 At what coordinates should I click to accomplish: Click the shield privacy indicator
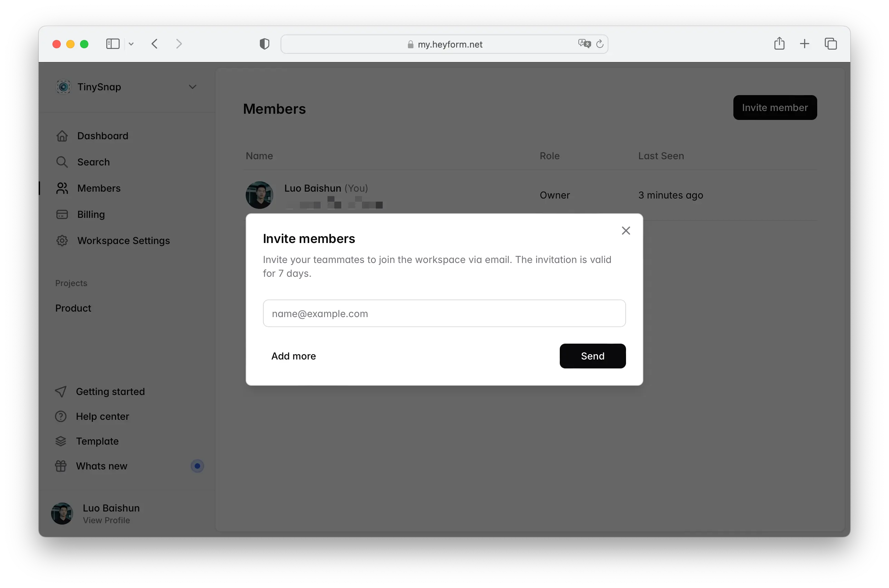(264, 43)
